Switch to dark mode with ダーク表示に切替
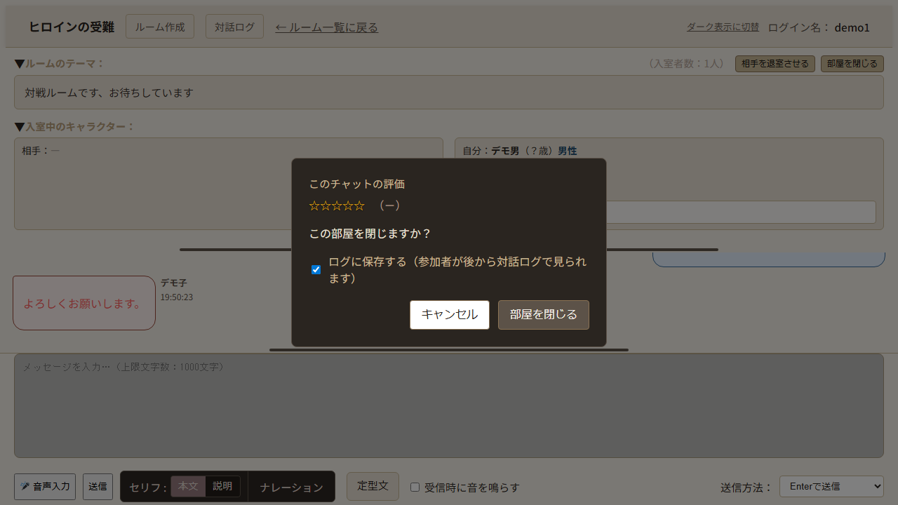This screenshot has width=898, height=505. [723, 27]
